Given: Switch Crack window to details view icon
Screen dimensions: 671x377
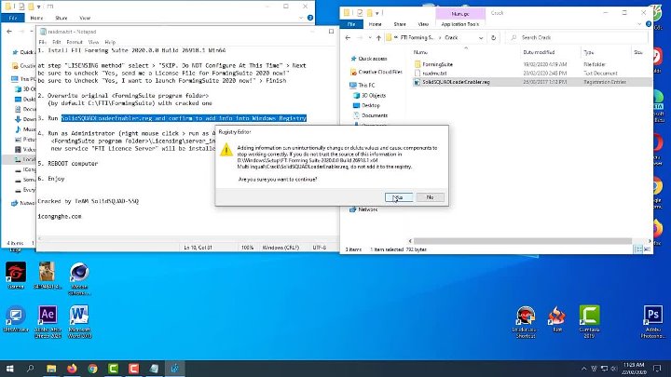Looking at the screenshot, I should [x=638, y=249].
